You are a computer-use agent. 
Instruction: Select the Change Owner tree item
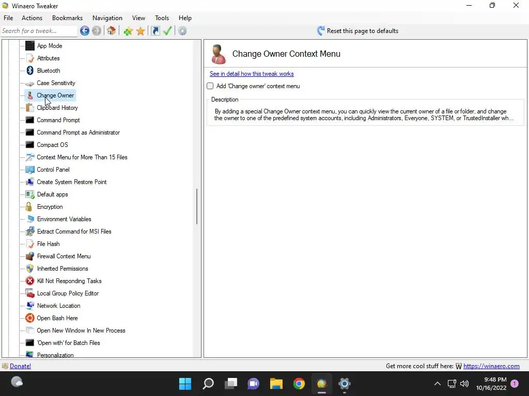(x=55, y=95)
